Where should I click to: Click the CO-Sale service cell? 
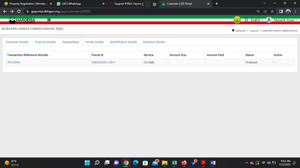155,62
